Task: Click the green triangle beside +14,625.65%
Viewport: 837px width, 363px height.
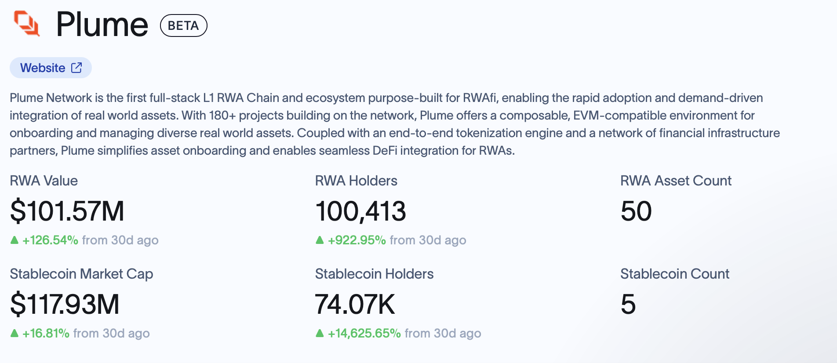Action: pos(320,333)
